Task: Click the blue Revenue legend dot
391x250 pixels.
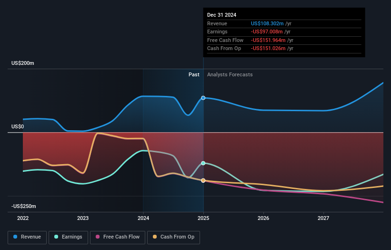Action: (x=15, y=237)
